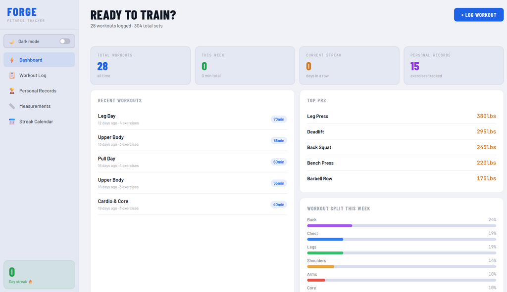
Task: Click the Streak Calendar icon
Action: coord(12,122)
